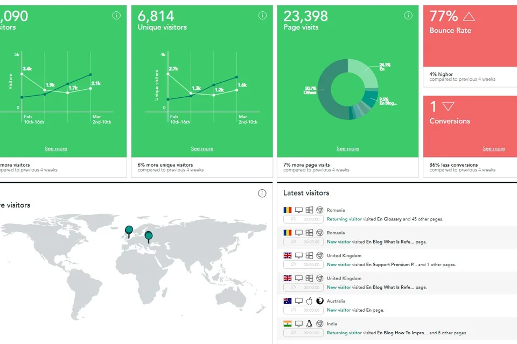
Task: Click the desktop device icon in India row
Action: point(299,324)
